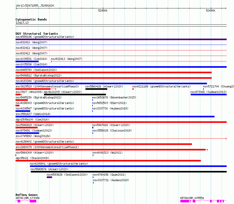This screenshot has width=234, height=204.
Task: Select the esv2745892 (Wong2012b) label
Action: (33, 136)
